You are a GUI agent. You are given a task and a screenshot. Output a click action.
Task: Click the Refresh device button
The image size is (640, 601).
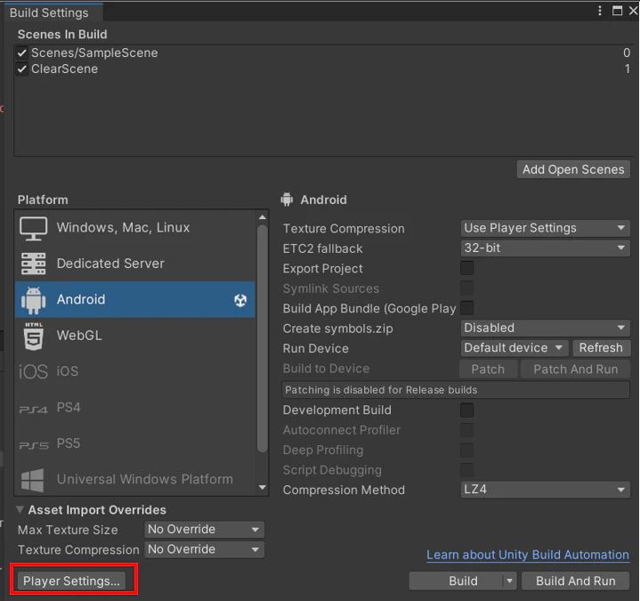[x=601, y=348]
